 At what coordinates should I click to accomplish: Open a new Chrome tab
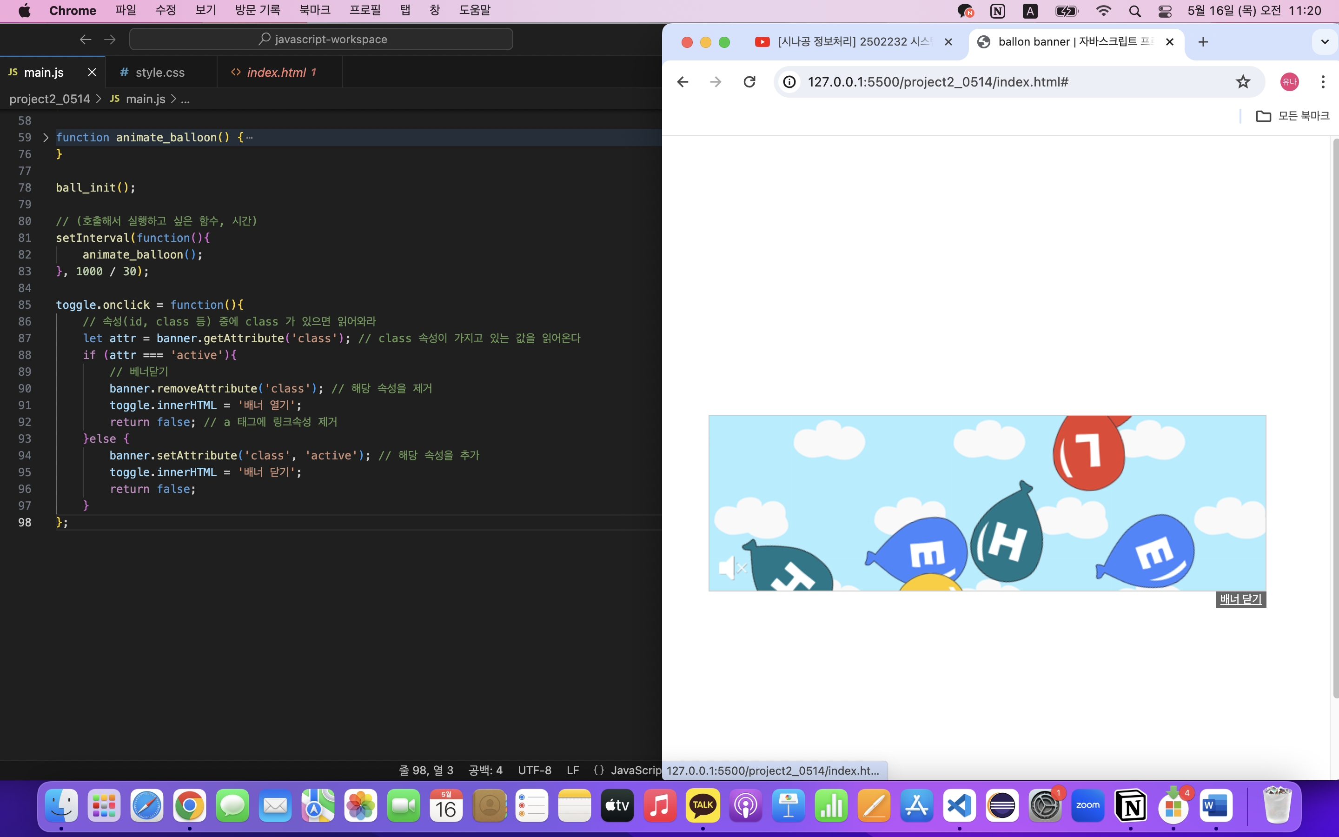(1203, 42)
